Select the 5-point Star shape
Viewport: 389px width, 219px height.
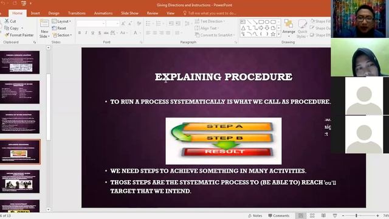(x=273, y=34)
